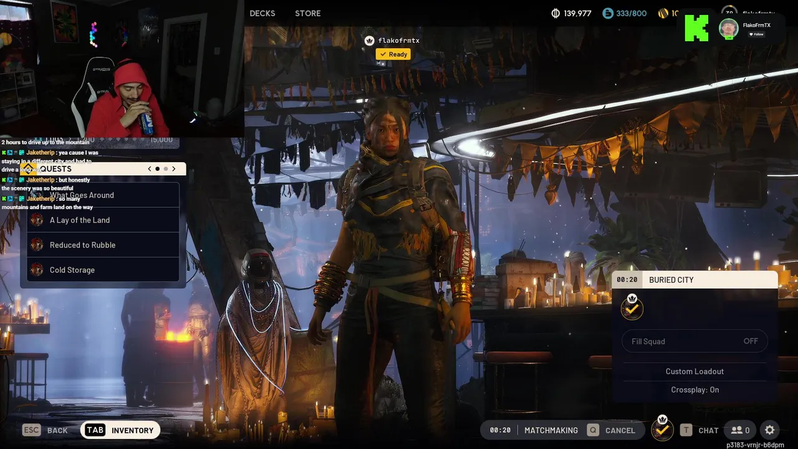Select the second Quests page dot
The height and width of the screenshot is (449, 798).
(x=166, y=169)
